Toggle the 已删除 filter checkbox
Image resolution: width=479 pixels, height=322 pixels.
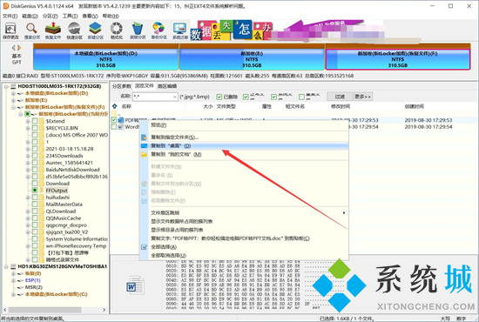tap(219, 97)
